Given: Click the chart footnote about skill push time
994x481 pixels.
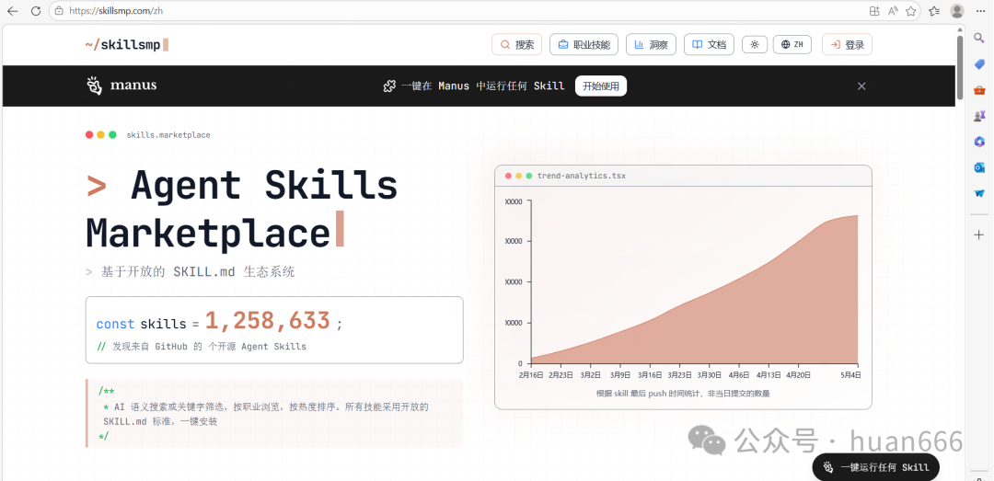Looking at the screenshot, I should tap(683, 394).
